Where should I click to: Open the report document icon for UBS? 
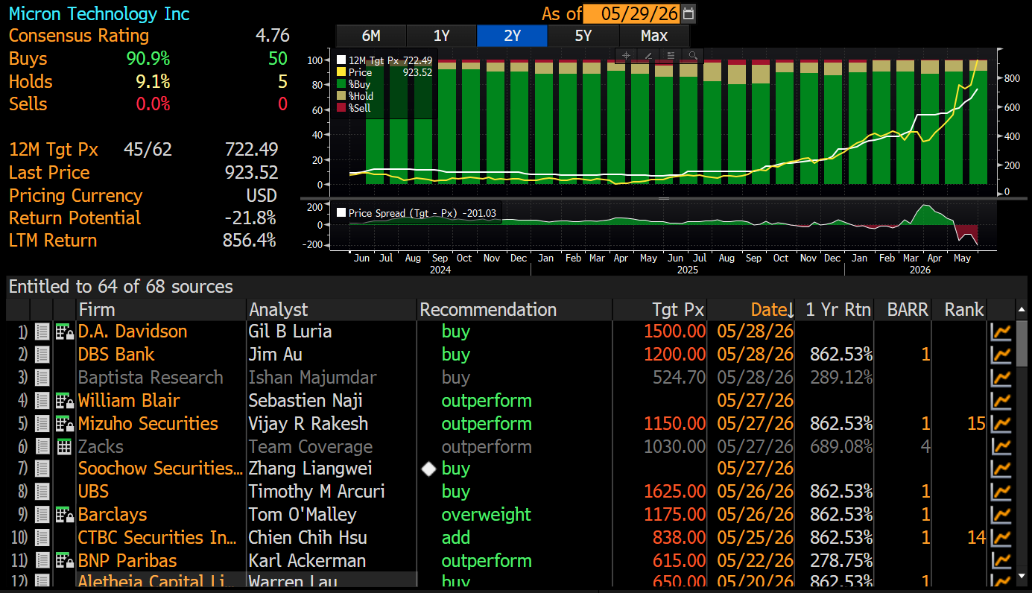coord(42,492)
